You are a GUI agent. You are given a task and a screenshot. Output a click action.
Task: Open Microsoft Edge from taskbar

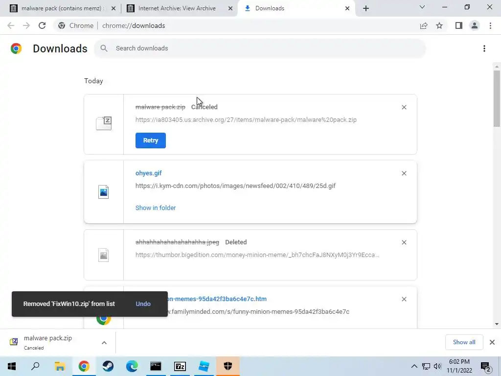click(132, 366)
